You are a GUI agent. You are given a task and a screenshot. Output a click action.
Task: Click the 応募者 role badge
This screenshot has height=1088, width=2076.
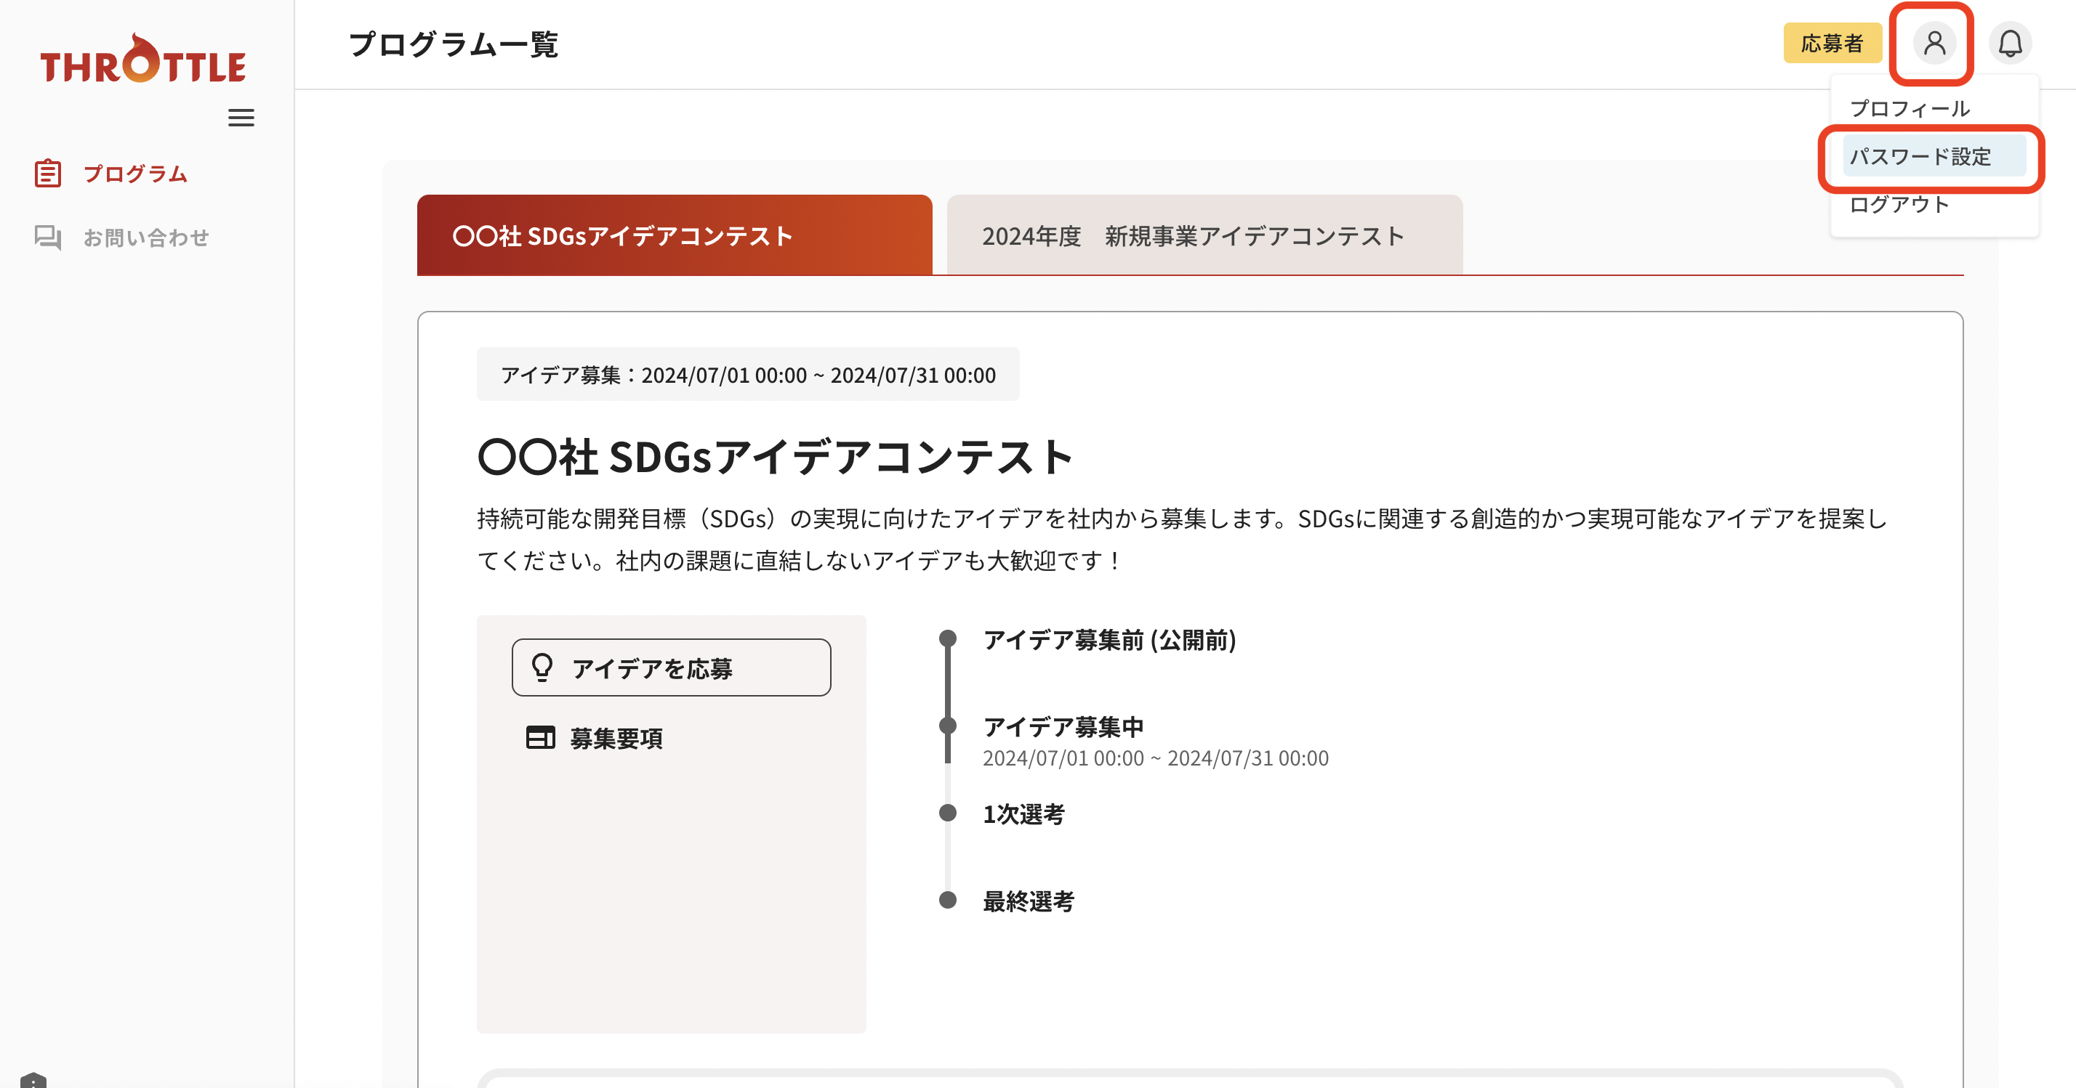tap(1832, 44)
